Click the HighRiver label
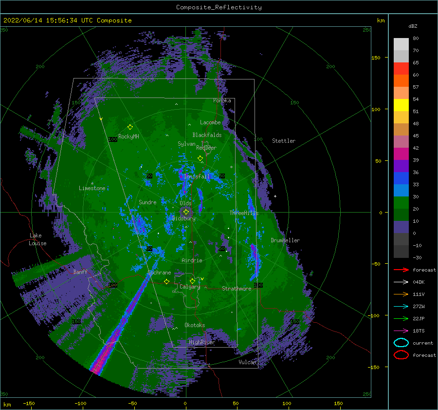Image resolution: width=438 pixels, height=410 pixels. tap(202, 342)
